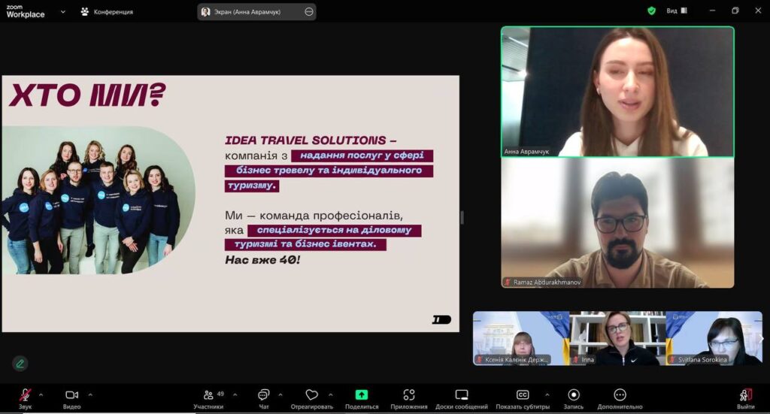Unmute the microphone (Звук)
770x414 pixels.
25,395
